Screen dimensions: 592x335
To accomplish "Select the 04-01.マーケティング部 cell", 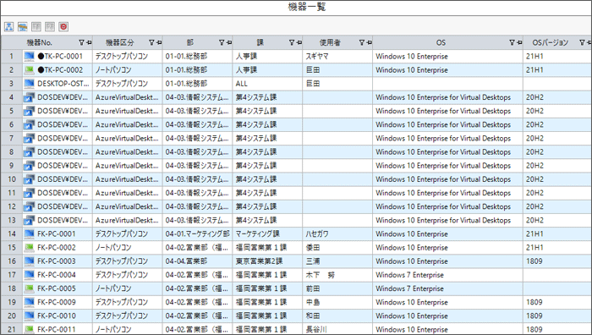I will (x=197, y=233).
